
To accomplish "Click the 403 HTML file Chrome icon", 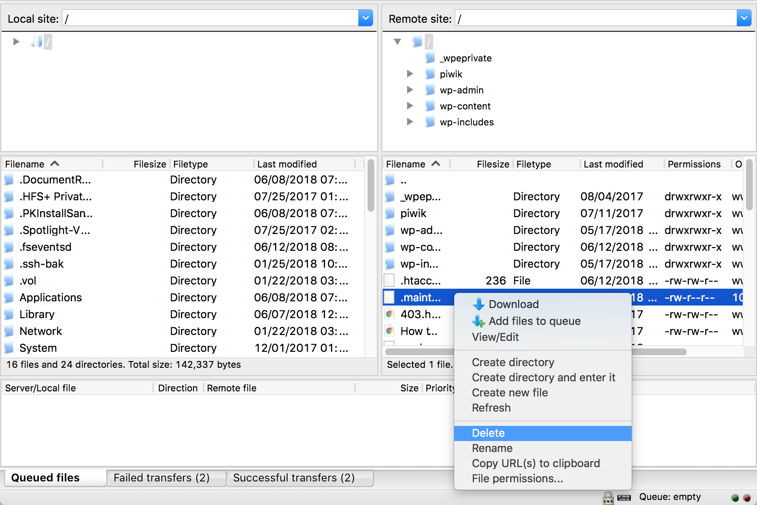I will point(390,314).
